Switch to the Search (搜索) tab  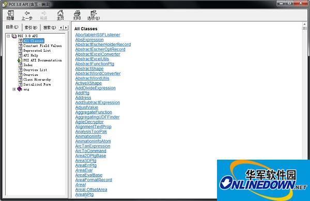pos(50,27)
